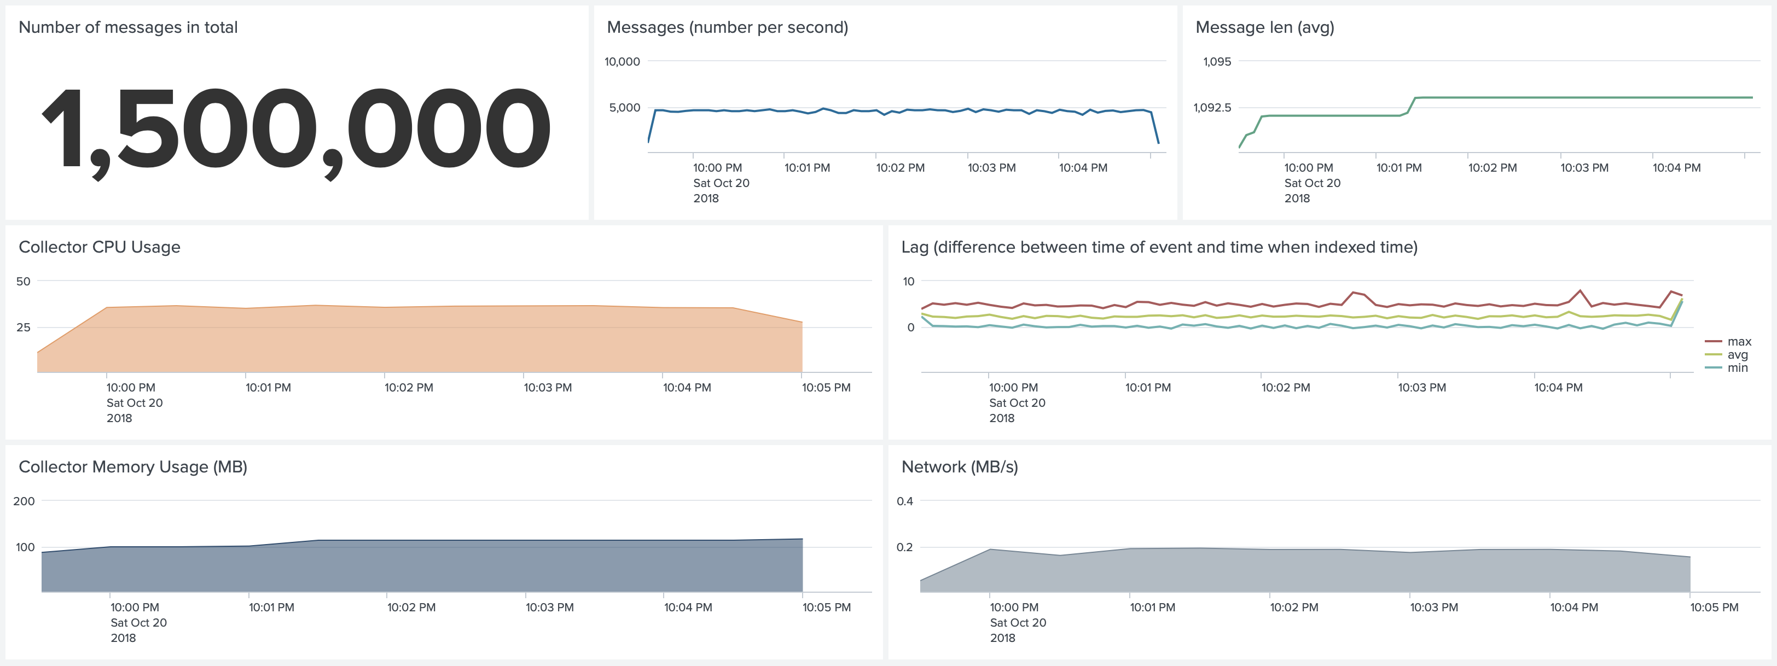
Task: Click 10:03 PM label in Memory chart
Action: tap(549, 607)
